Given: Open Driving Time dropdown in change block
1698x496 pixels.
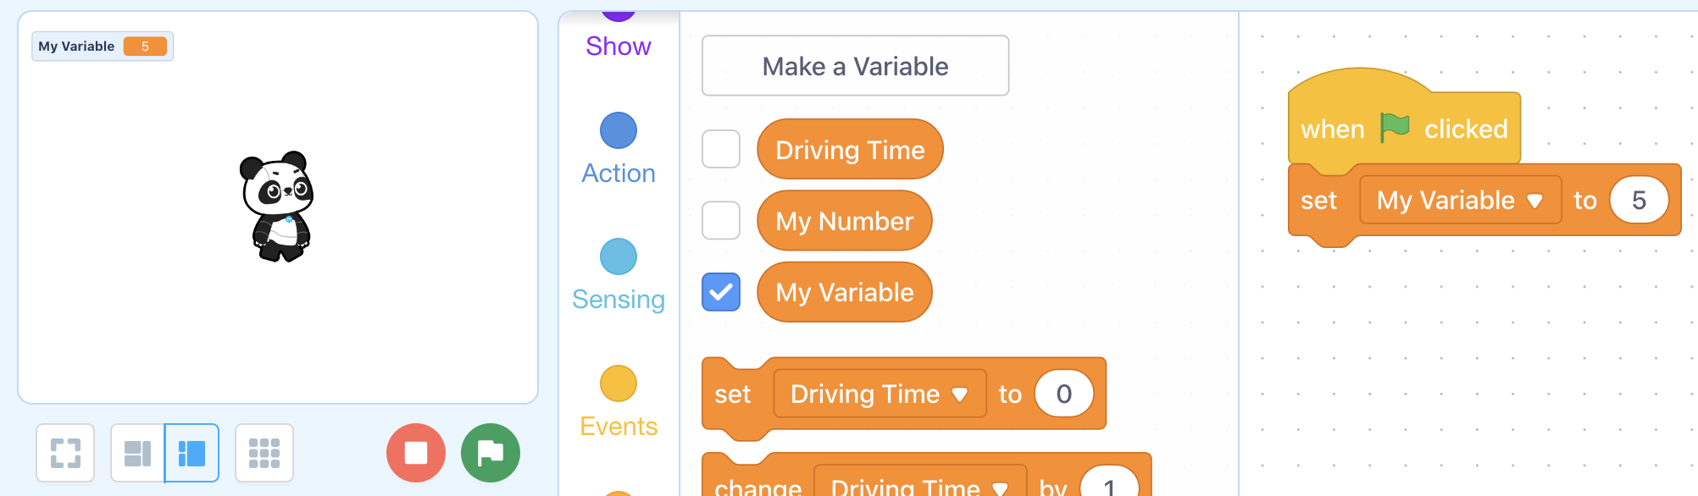Looking at the screenshot, I should (x=920, y=484).
